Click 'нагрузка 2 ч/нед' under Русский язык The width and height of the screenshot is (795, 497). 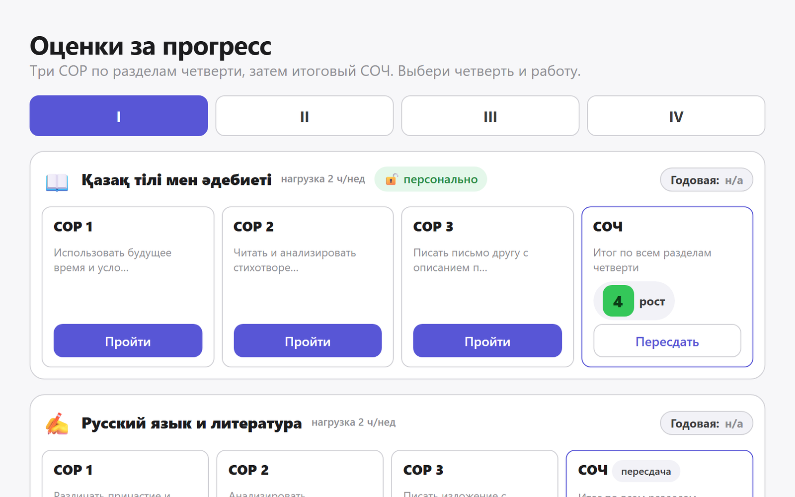[x=354, y=422]
